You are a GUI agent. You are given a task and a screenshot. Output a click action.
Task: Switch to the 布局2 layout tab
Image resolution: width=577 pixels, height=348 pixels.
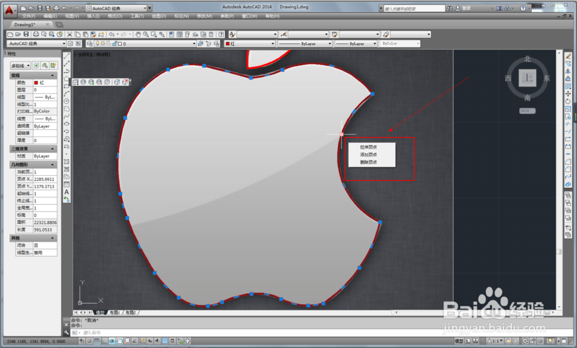coord(130,312)
